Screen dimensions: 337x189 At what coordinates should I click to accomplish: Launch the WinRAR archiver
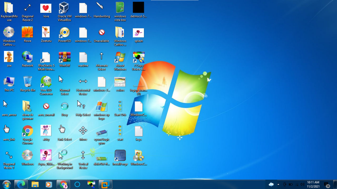[65, 56]
